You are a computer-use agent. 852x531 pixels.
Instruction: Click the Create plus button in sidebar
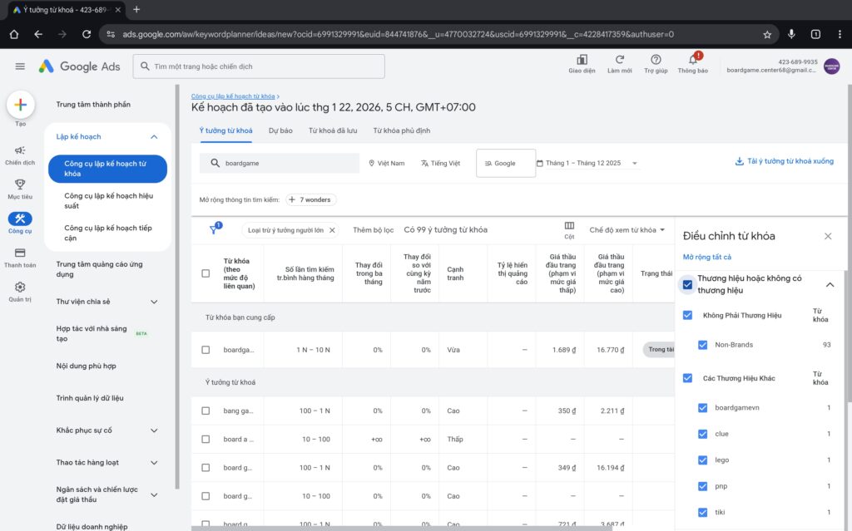coord(21,105)
